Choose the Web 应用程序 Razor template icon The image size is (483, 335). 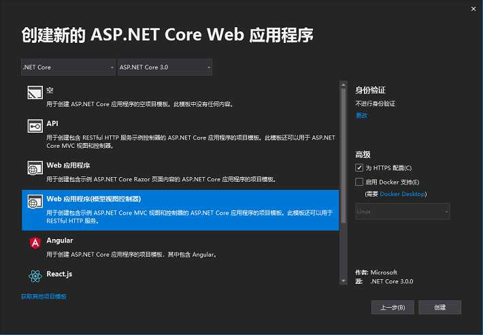35,168
